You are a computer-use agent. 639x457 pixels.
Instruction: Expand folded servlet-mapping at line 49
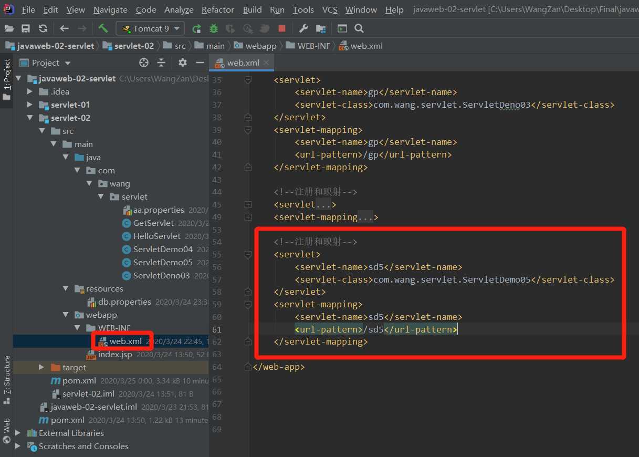[248, 217]
